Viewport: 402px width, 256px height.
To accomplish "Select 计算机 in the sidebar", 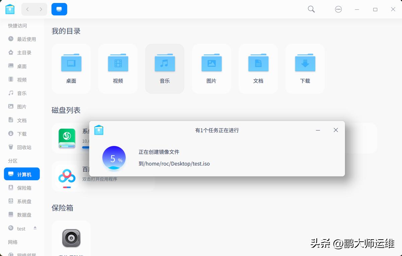I will click(21, 174).
